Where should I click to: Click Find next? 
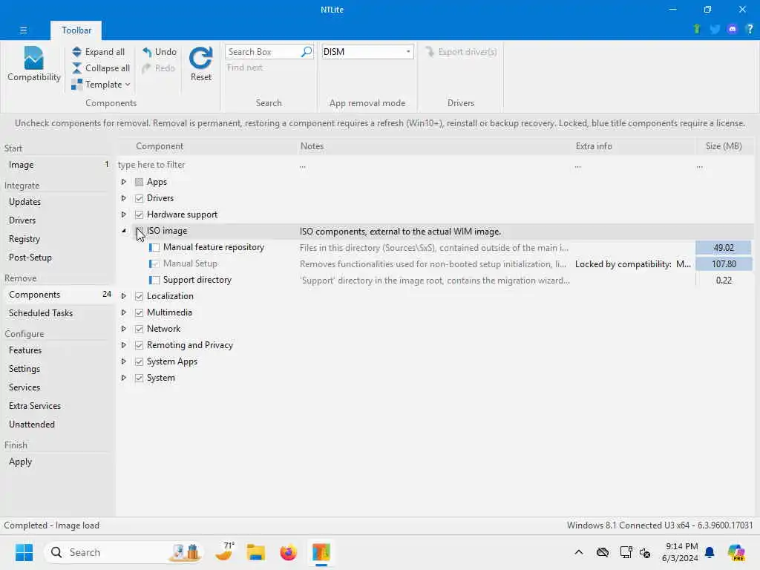(245, 68)
